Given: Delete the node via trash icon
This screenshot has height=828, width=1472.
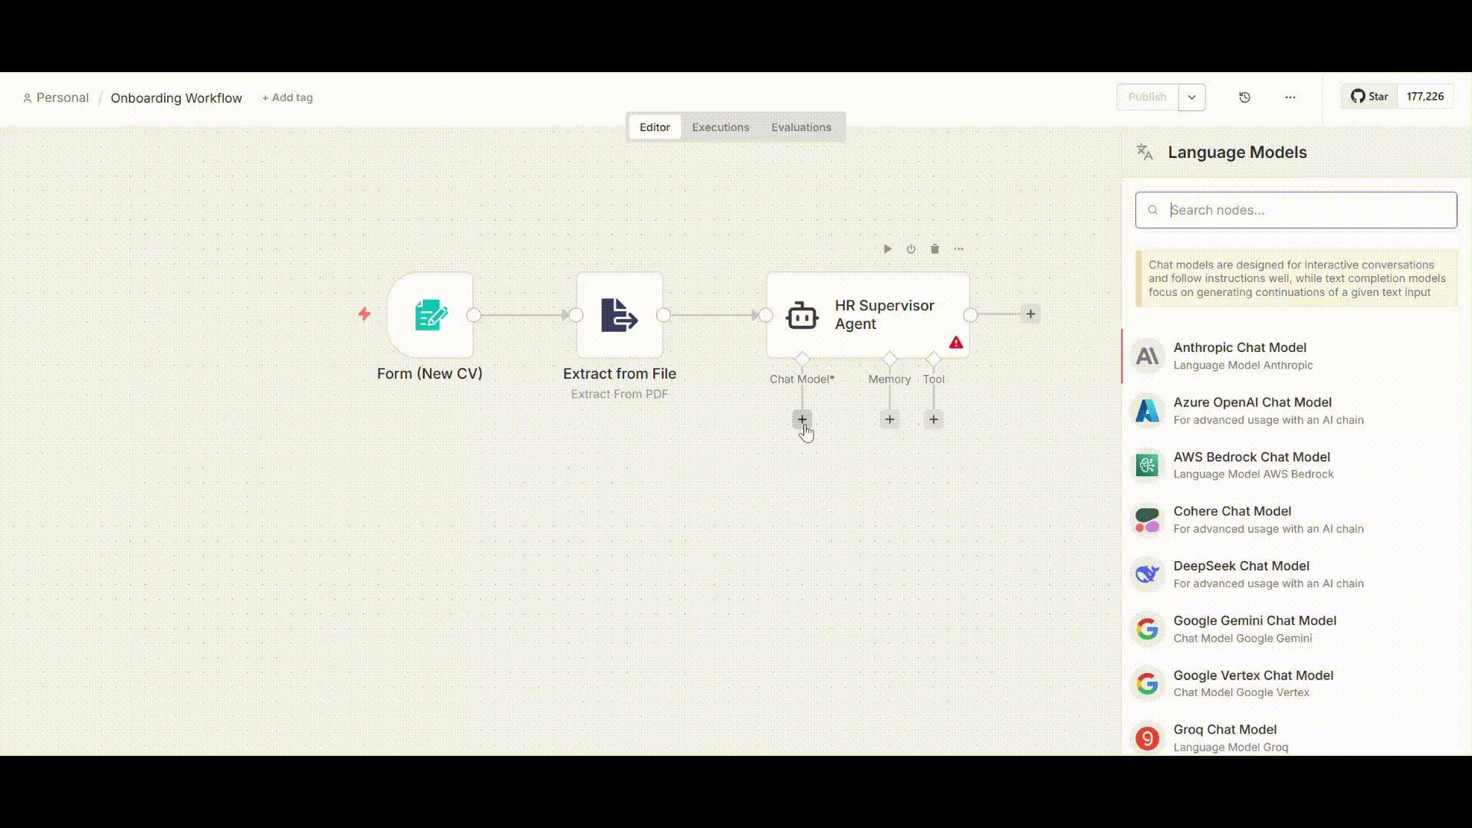Looking at the screenshot, I should click(935, 249).
